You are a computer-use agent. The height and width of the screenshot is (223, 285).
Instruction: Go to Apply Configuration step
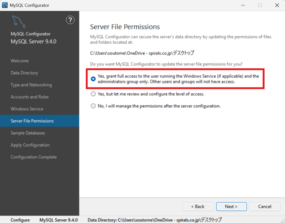coord(30,145)
